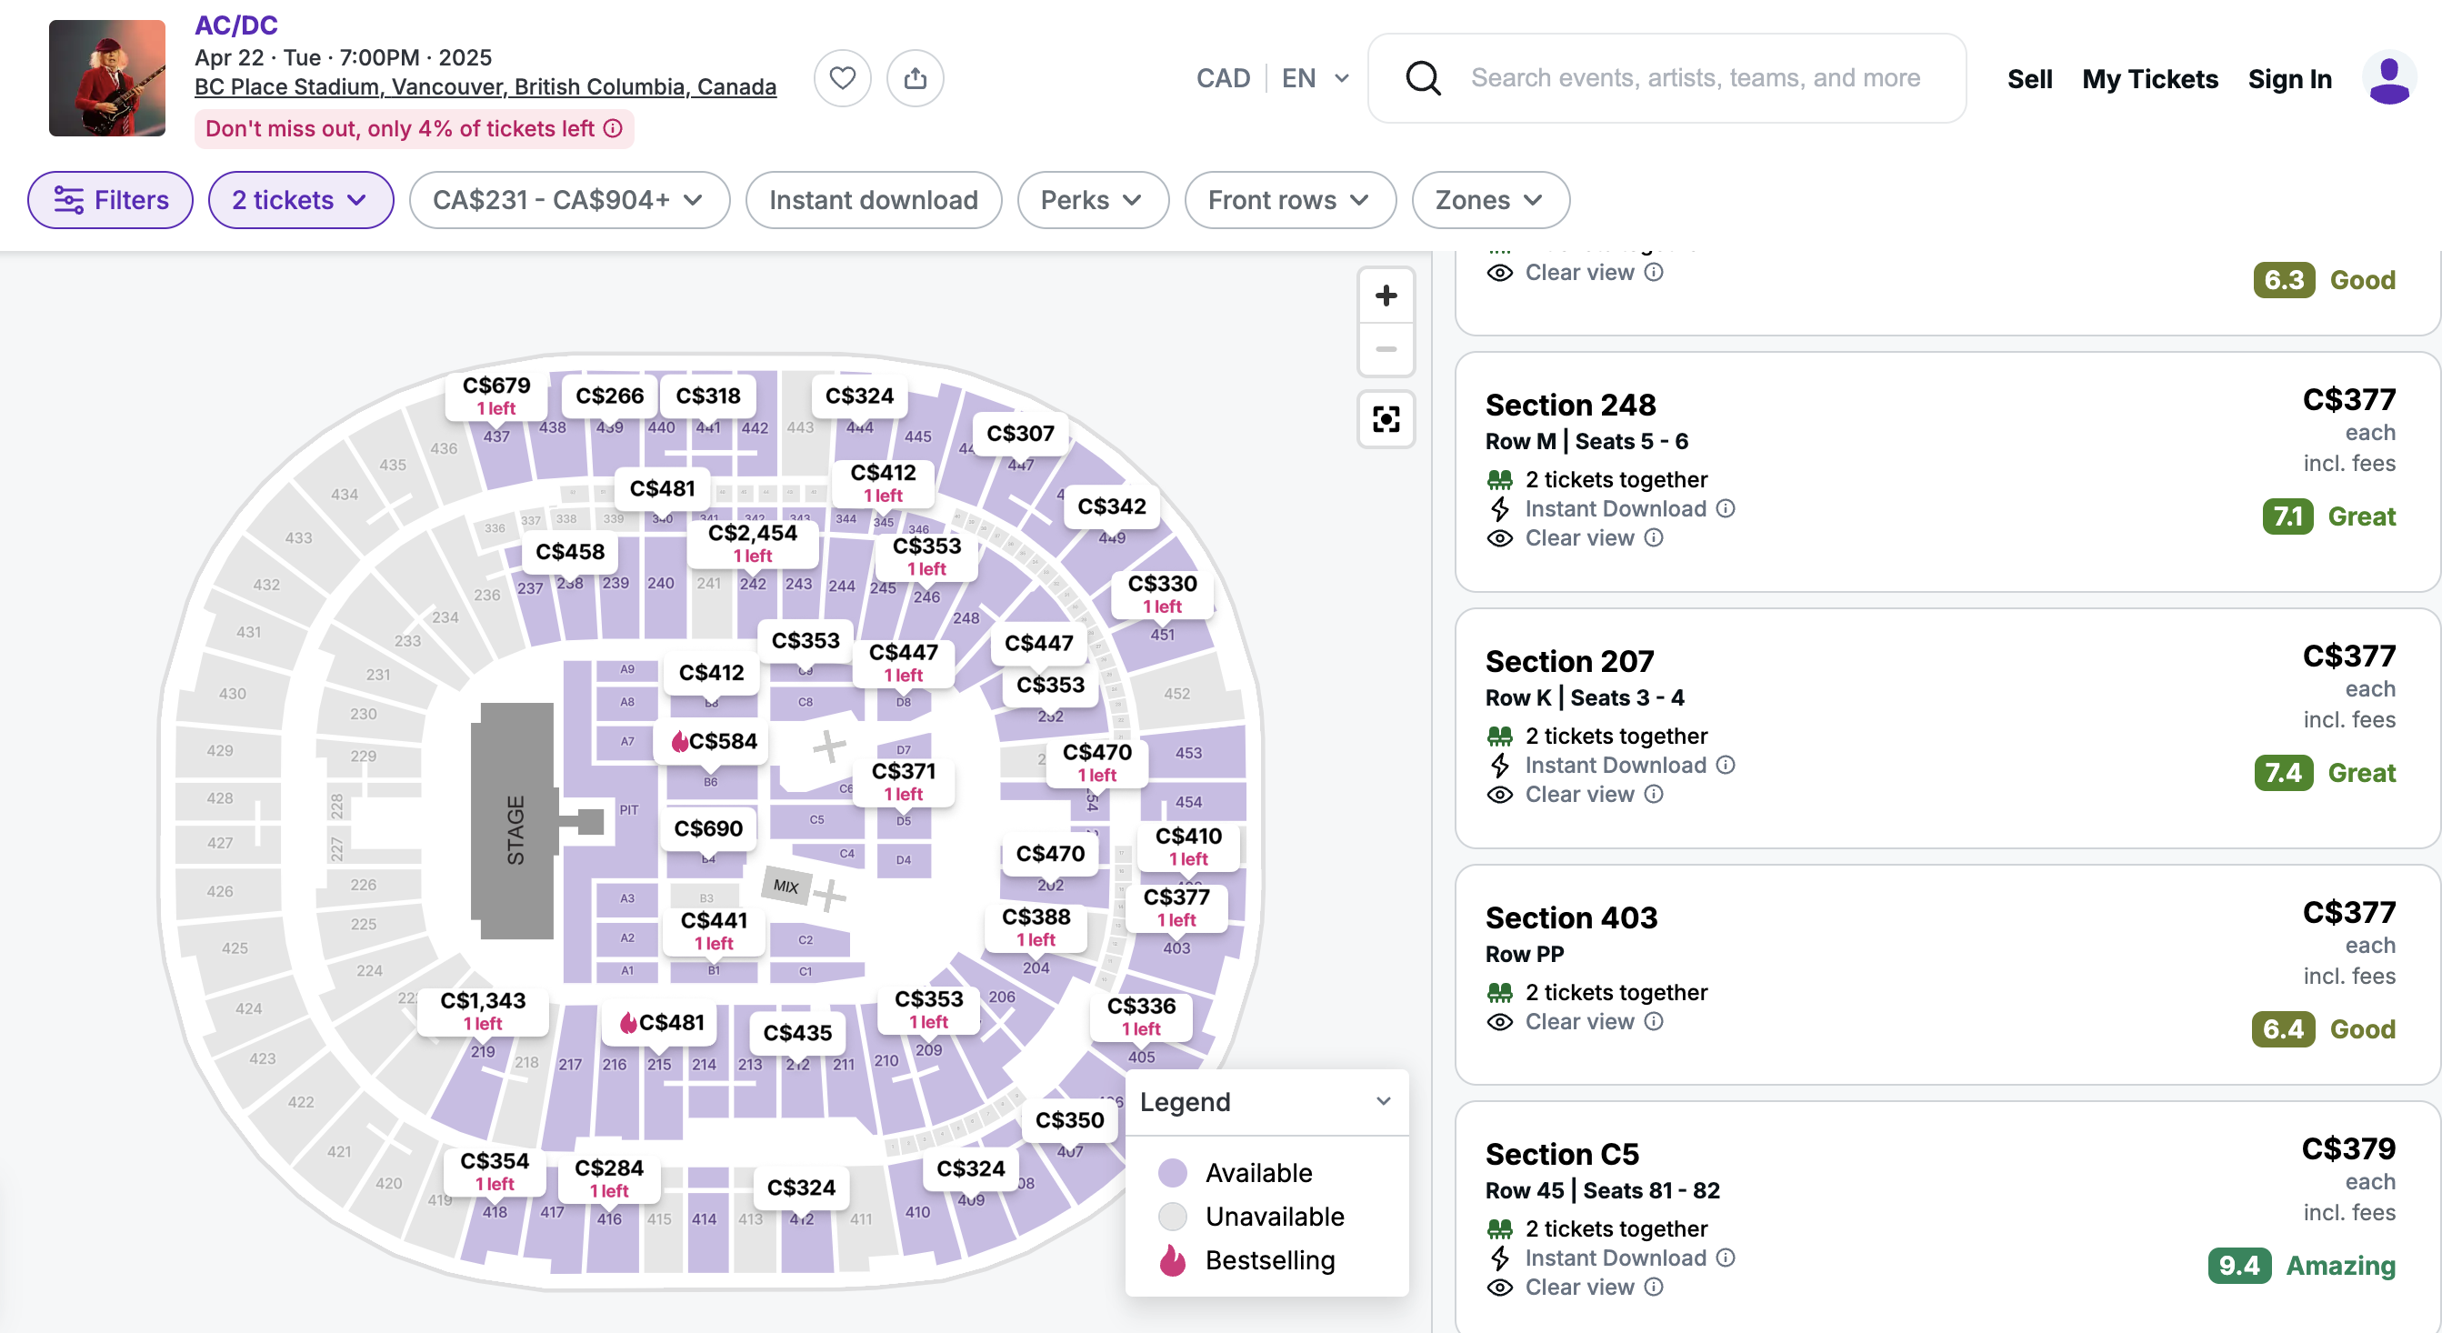This screenshot has width=2442, height=1333.
Task: Click the Filters icon button
Action: 67,200
